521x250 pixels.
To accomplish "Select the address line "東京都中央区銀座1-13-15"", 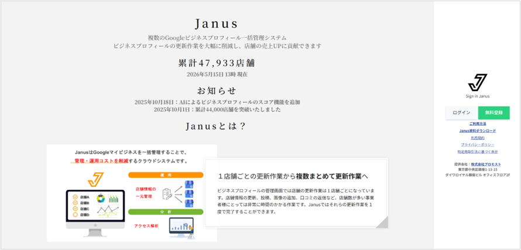I will pos(478,169).
